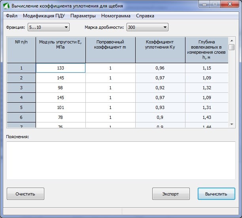The width and height of the screenshot is (242, 218).
Task: Open the Параметры menu
Action: [x=83, y=16]
